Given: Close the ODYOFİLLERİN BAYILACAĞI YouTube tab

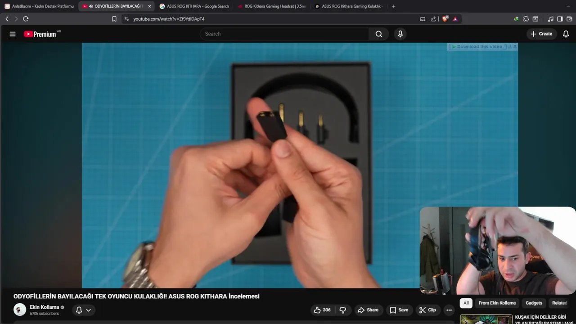Looking at the screenshot, I should pyautogui.click(x=149, y=6).
